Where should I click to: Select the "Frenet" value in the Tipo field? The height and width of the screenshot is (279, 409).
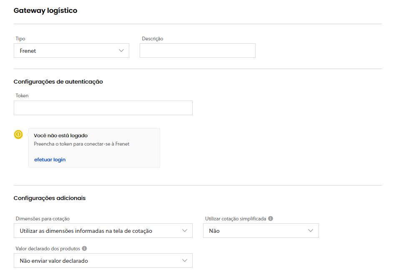(28, 50)
